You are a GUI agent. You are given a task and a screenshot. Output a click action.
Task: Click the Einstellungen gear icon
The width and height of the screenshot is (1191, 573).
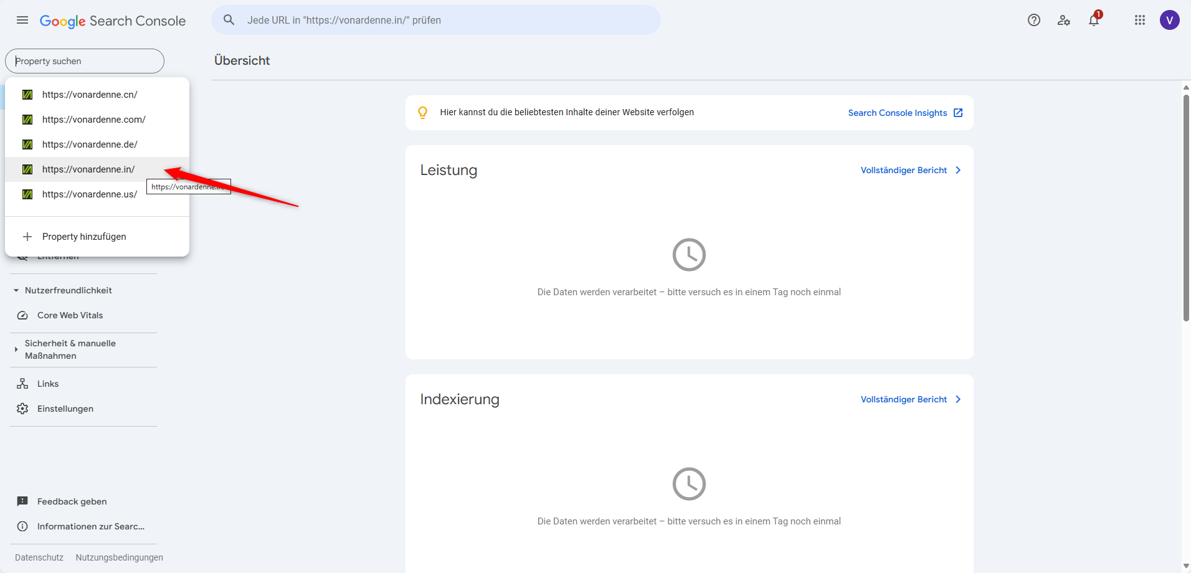pos(22,409)
